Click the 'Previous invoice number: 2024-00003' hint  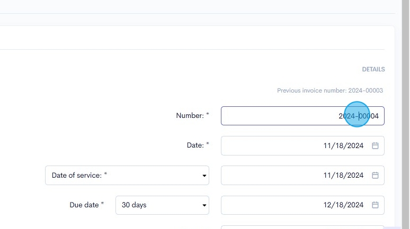click(x=329, y=91)
